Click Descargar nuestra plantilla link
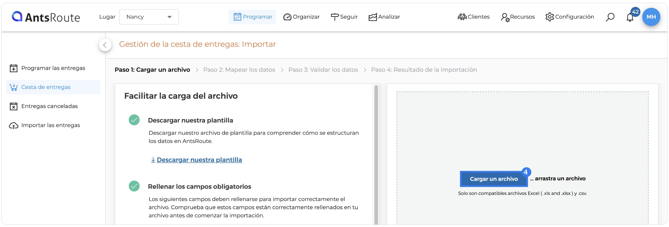669x227 pixels. [199, 160]
